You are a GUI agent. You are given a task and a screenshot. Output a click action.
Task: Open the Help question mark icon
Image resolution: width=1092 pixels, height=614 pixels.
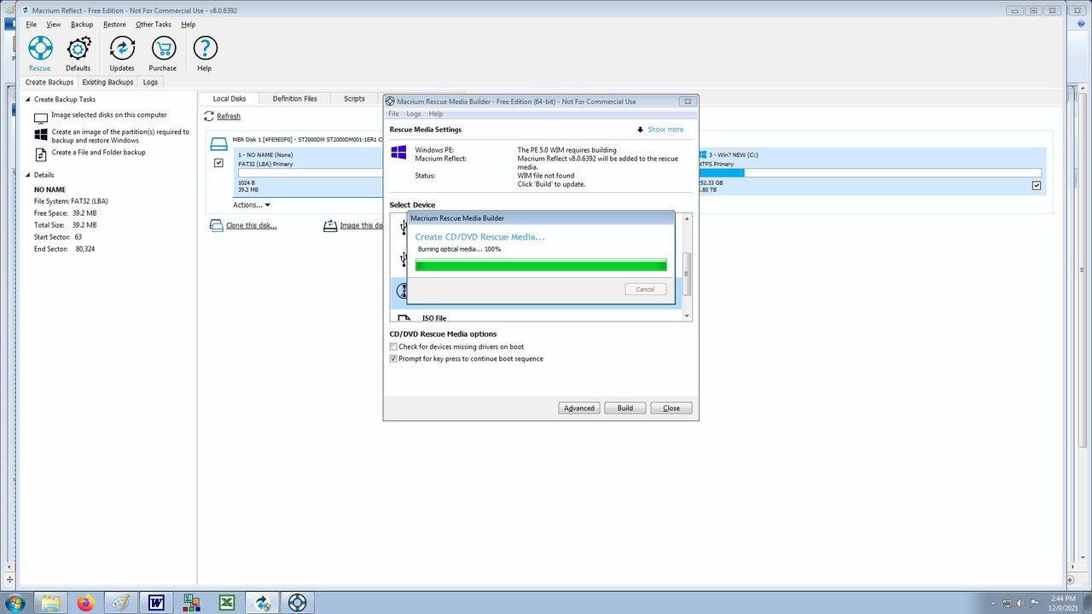coord(205,49)
